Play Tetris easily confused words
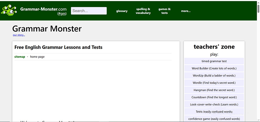Image resolution: width=260 pixels, height=122 pixels. 214,112
